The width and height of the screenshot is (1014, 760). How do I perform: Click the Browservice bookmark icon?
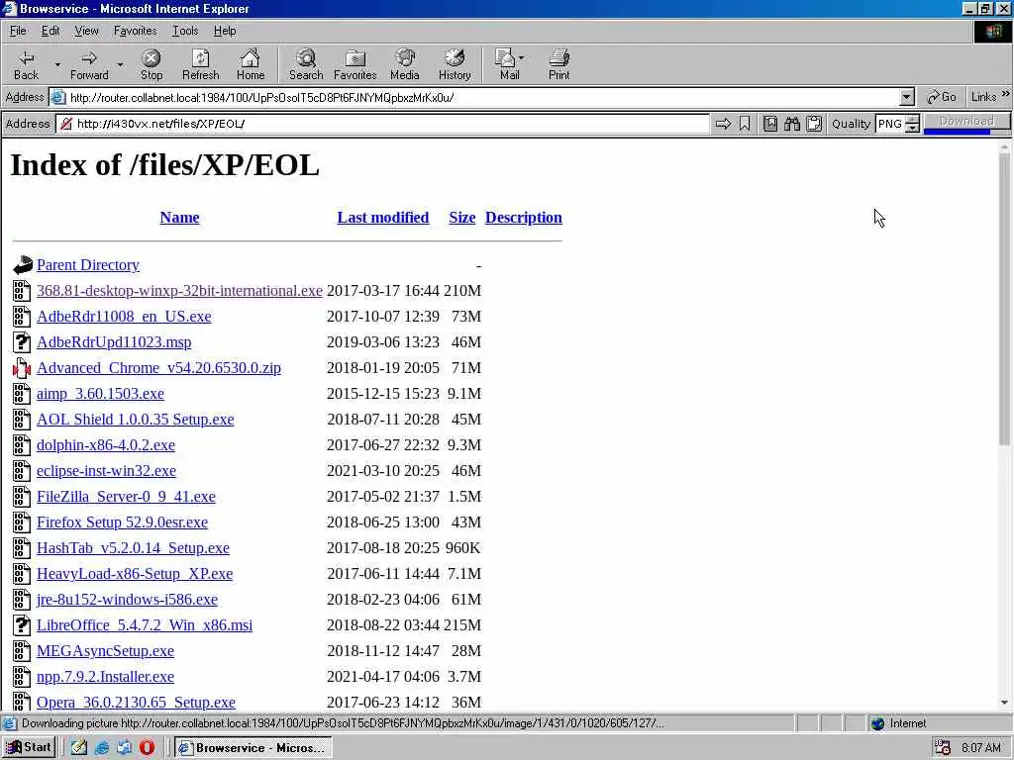745,124
